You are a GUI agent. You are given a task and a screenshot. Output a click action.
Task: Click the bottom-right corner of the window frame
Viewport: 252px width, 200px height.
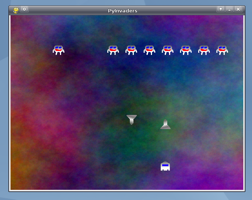point(244,191)
